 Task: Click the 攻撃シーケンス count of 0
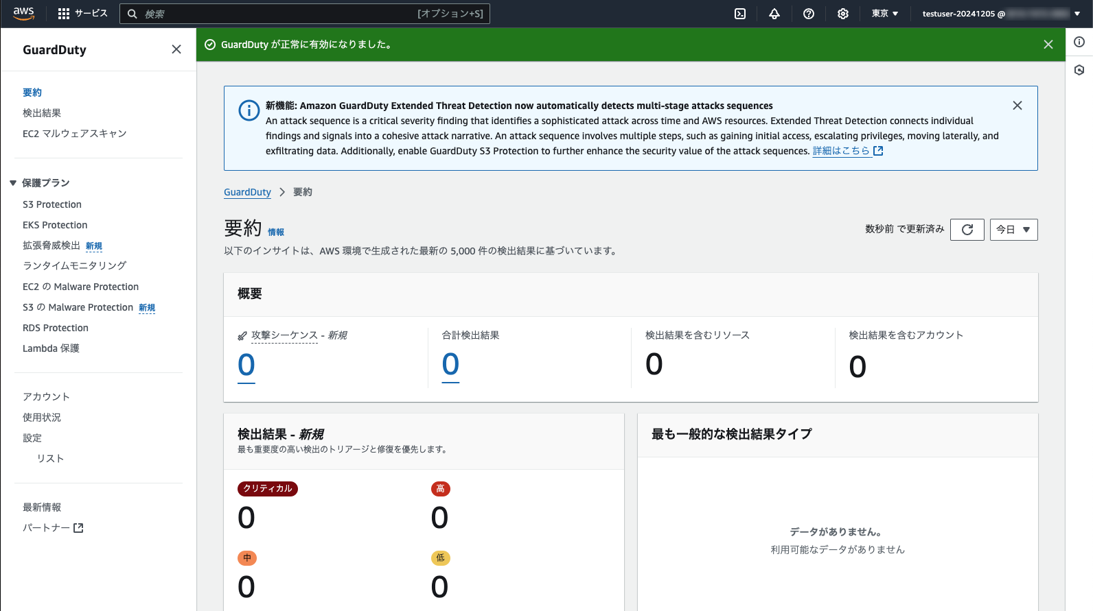coord(246,365)
